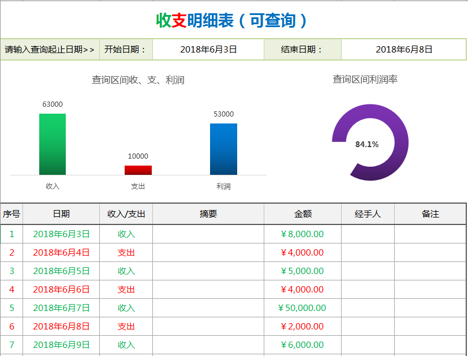The height and width of the screenshot is (356, 468).
Task: Select amount cell ￥5,000.00
Action: pyautogui.click(x=302, y=271)
